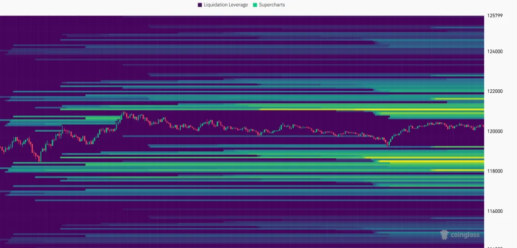The height and width of the screenshot is (248, 517).
Task: Click the latest candlestick at chart's right edge
Action: pos(482,126)
